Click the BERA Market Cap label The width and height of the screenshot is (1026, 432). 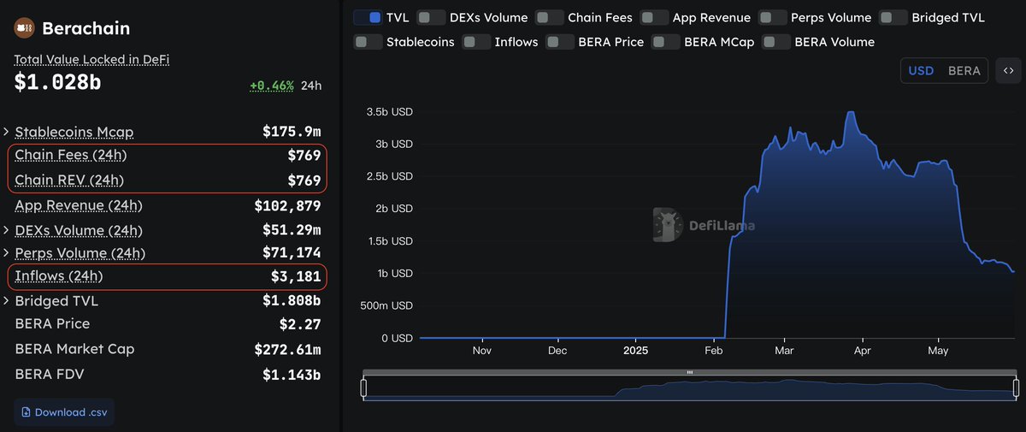[74, 349]
